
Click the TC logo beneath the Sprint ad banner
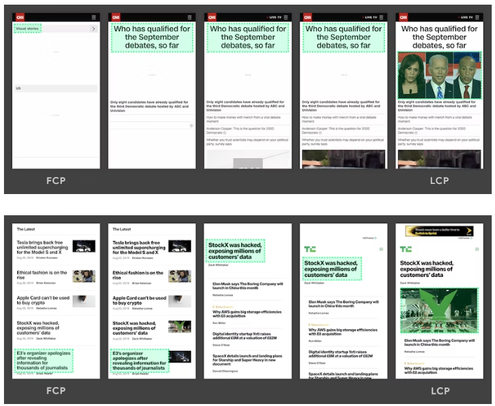pyautogui.click(x=406, y=249)
